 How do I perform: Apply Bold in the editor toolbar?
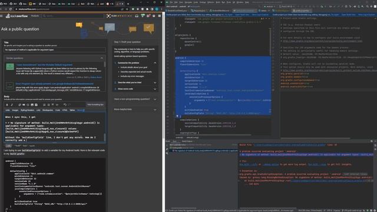coord(7,105)
